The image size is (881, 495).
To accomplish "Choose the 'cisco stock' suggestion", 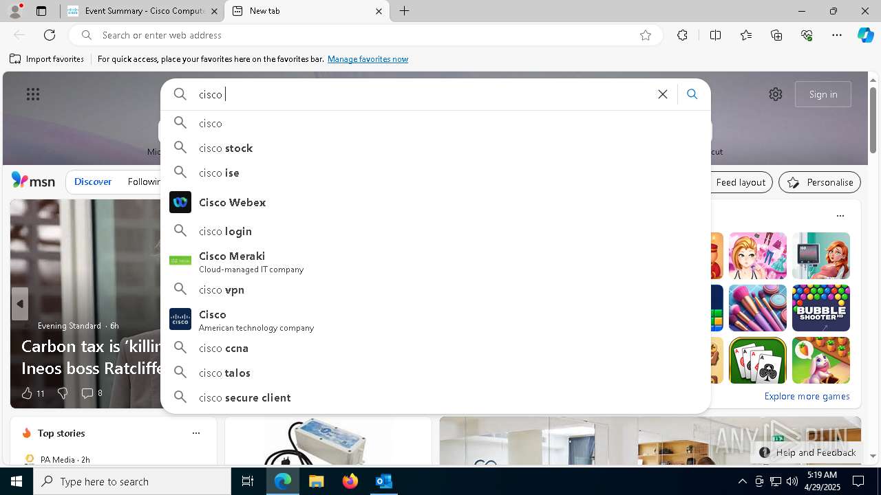I will [435, 148].
